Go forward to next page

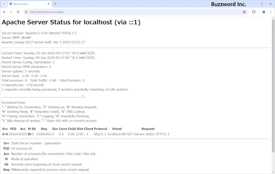11,12
